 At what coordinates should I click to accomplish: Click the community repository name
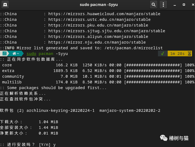click(x=13, y=76)
